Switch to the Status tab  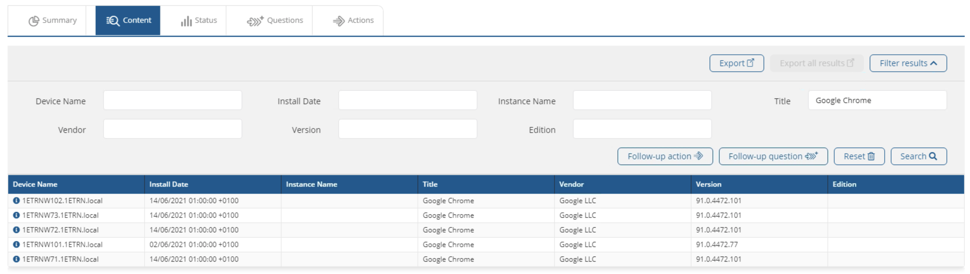pyautogui.click(x=199, y=20)
